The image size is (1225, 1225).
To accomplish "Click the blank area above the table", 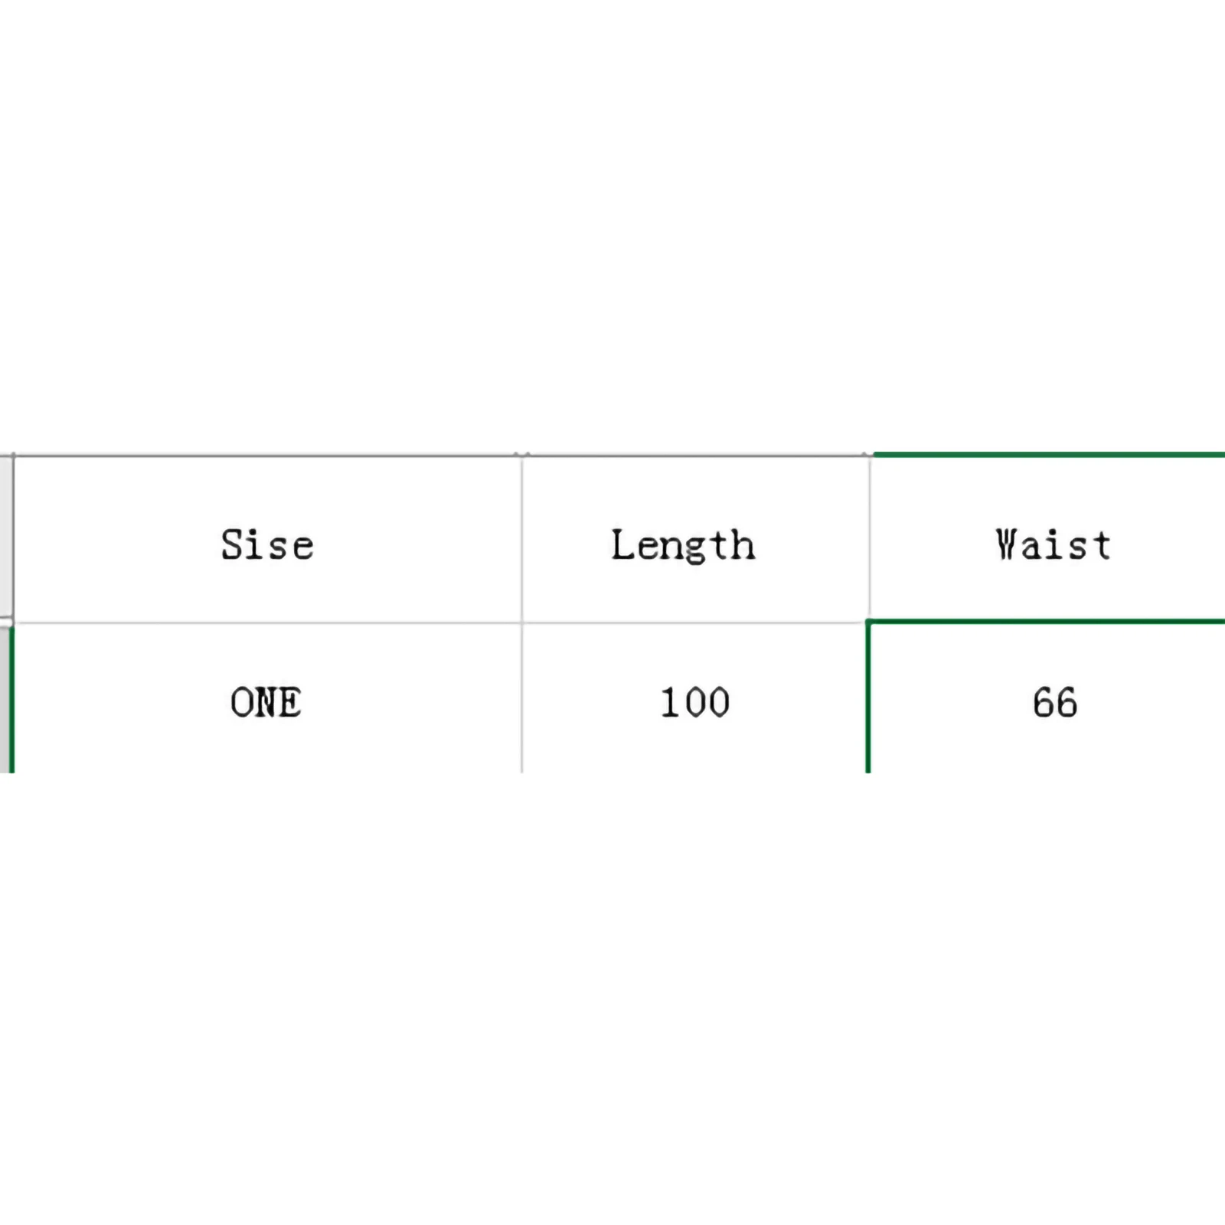I will tap(612, 230).
